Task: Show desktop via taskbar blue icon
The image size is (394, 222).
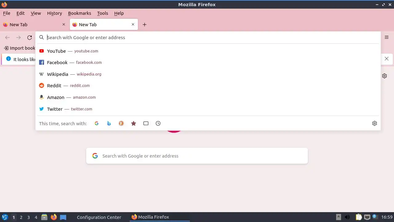Action: 63,217
